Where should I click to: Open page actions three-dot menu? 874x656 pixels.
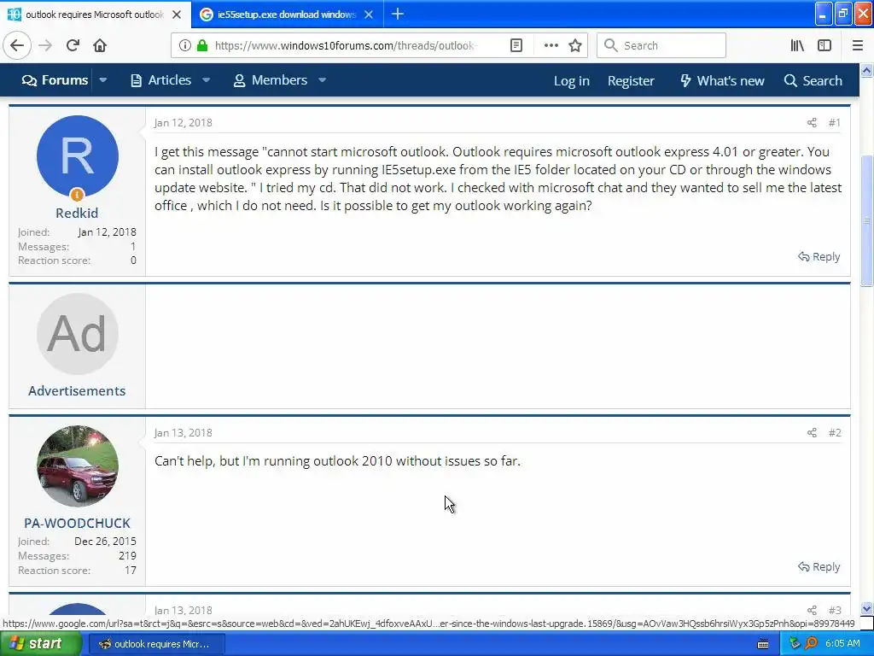click(x=551, y=45)
